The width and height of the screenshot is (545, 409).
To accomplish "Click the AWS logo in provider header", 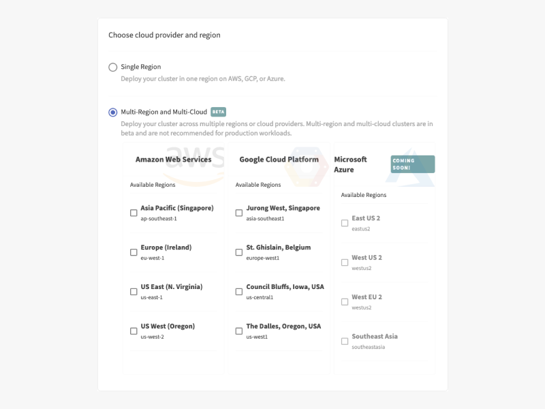I will 195,165.
